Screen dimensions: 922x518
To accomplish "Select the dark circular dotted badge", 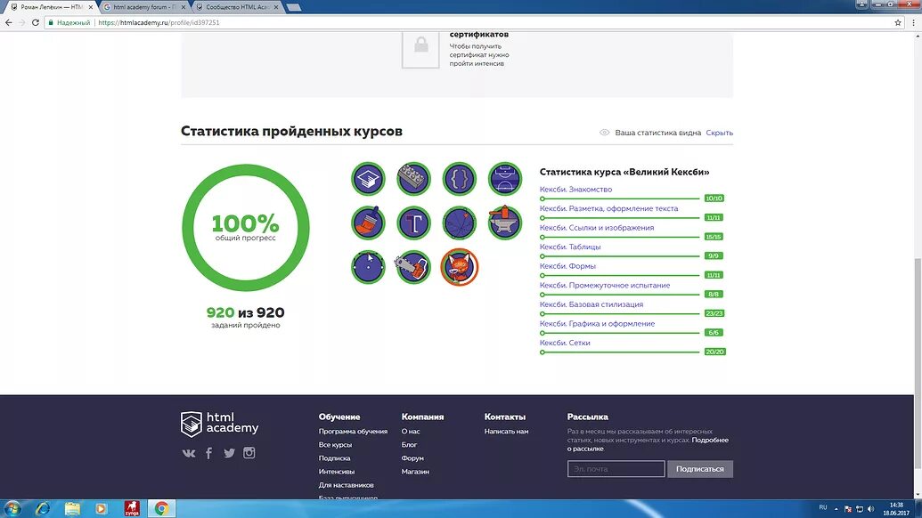I will pos(368,267).
